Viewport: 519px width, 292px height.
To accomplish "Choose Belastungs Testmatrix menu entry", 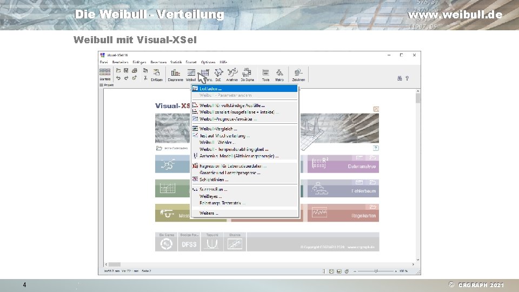I will click(244, 203).
